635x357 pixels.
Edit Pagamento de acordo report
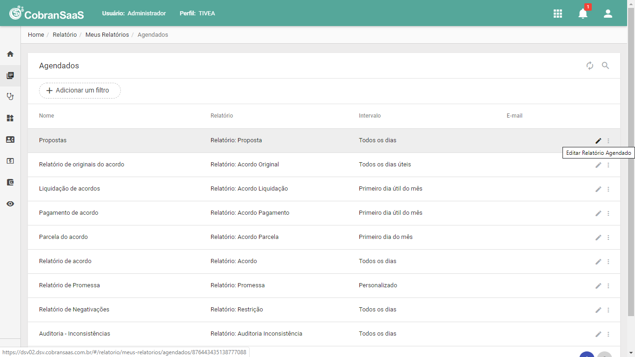(x=598, y=213)
